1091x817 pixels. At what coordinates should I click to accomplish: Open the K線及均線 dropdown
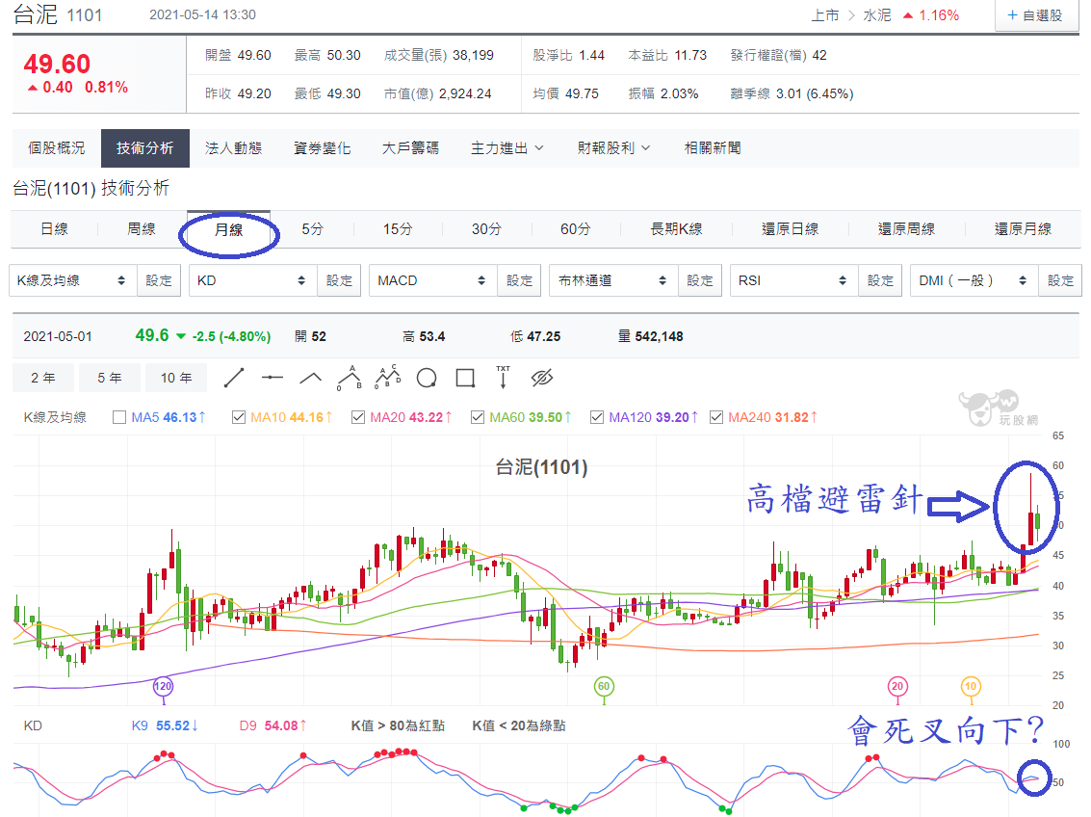click(x=72, y=280)
